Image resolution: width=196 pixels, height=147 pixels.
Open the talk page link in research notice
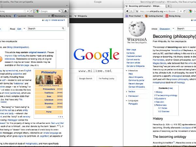tap(25, 65)
